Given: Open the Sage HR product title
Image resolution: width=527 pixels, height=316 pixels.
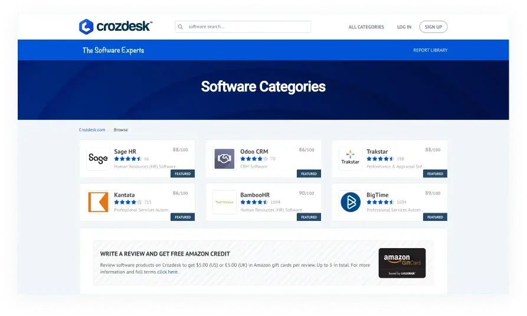Looking at the screenshot, I should pyautogui.click(x=125, y=151).
